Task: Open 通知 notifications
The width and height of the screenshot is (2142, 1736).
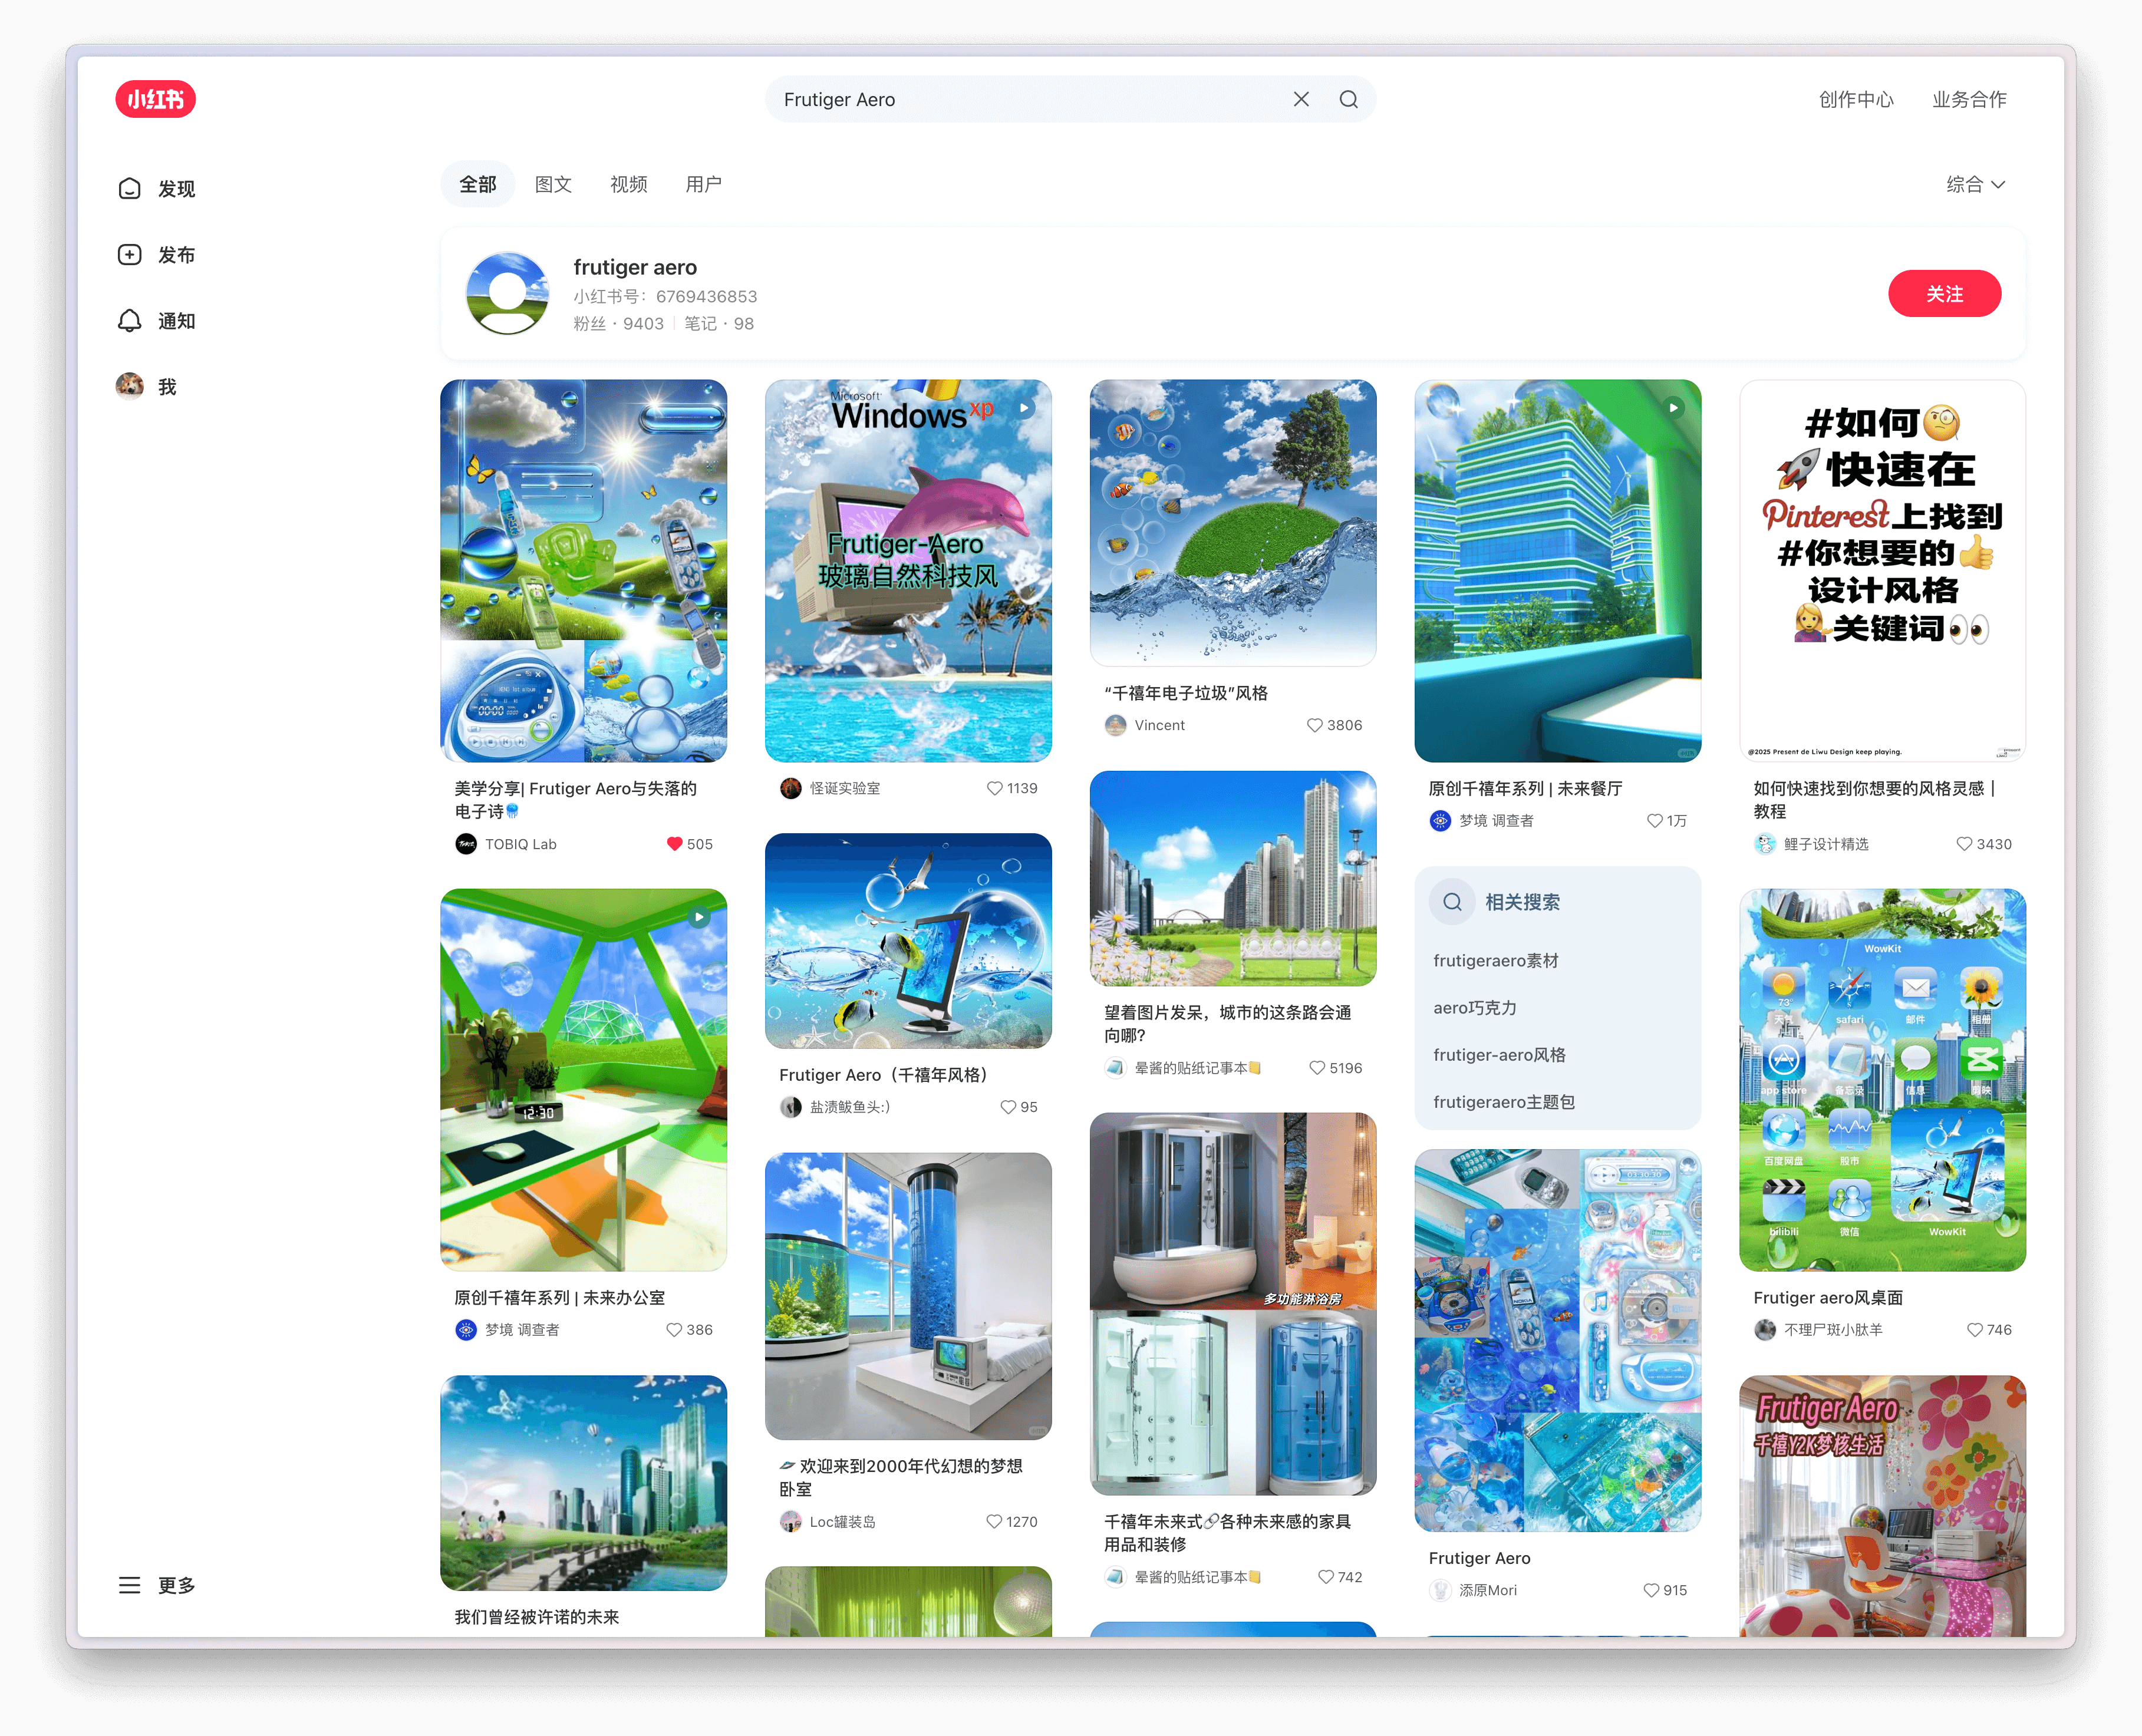Action: [x=157, y=321]
